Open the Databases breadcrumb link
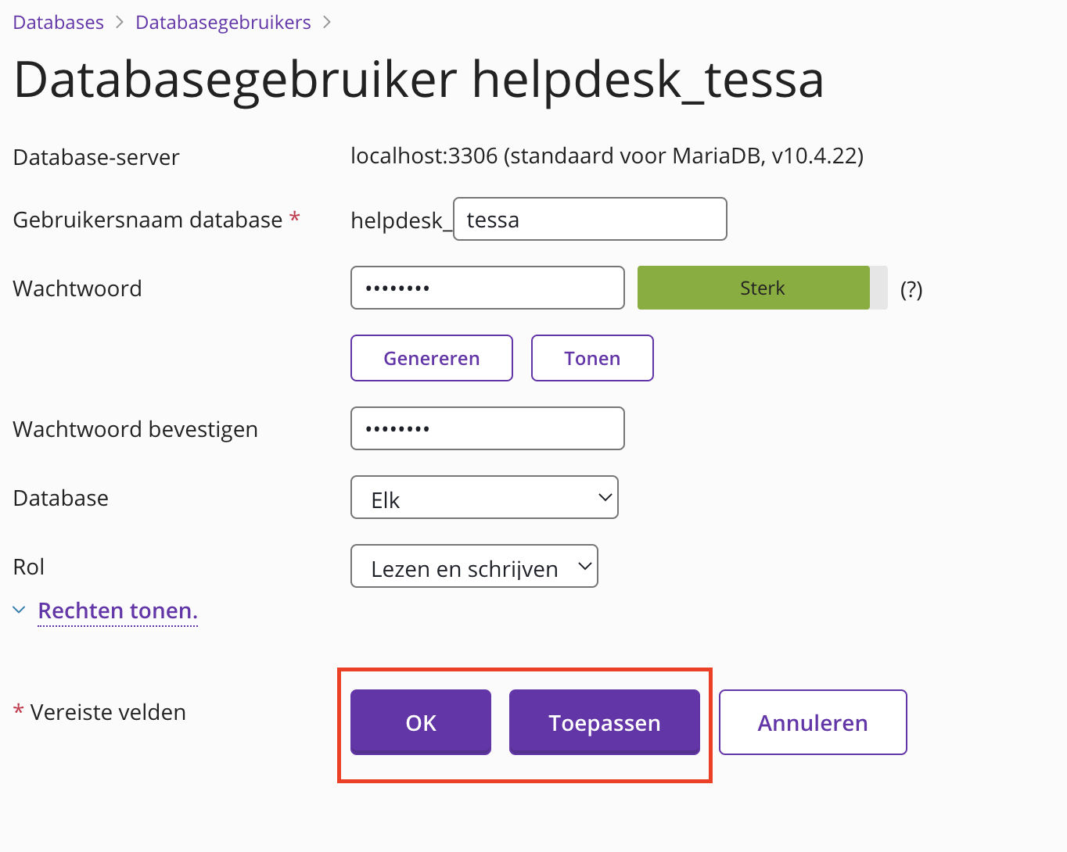This screenshot has height=852, width=1067. click(x=59, y=23)
